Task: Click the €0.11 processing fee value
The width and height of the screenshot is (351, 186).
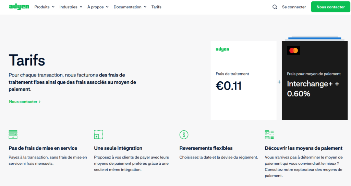Action: click(x=229, y=86)
